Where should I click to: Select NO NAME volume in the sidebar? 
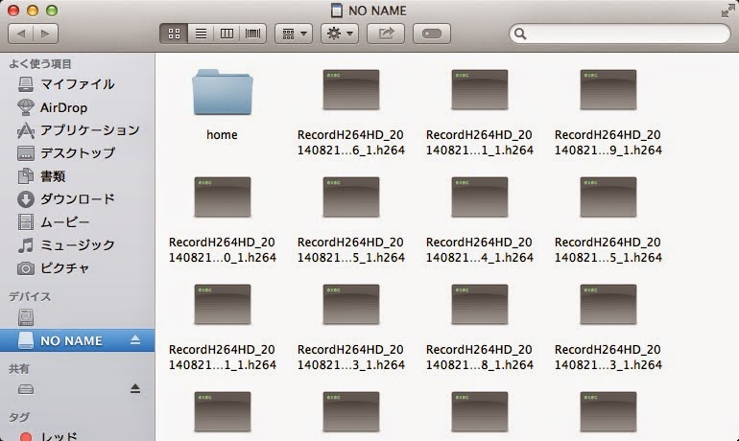click(x=78, y=340)
